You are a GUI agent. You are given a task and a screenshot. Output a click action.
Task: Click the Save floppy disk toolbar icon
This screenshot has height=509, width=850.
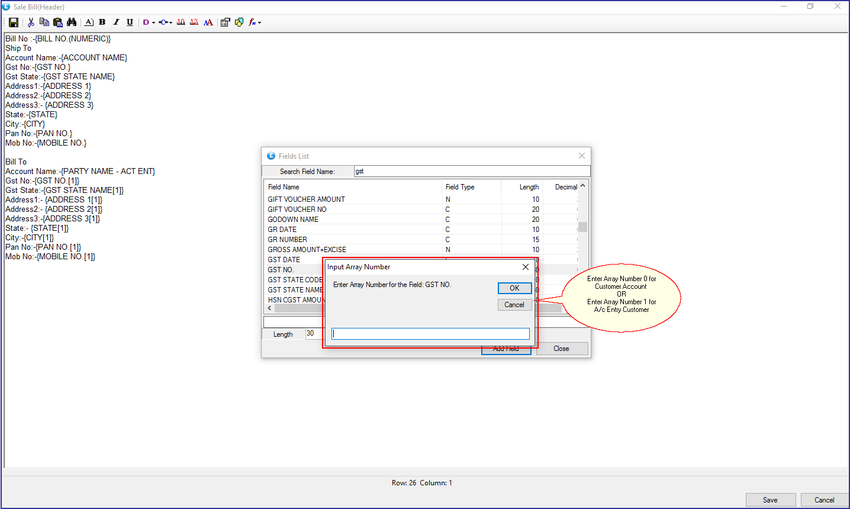point(14,22)
